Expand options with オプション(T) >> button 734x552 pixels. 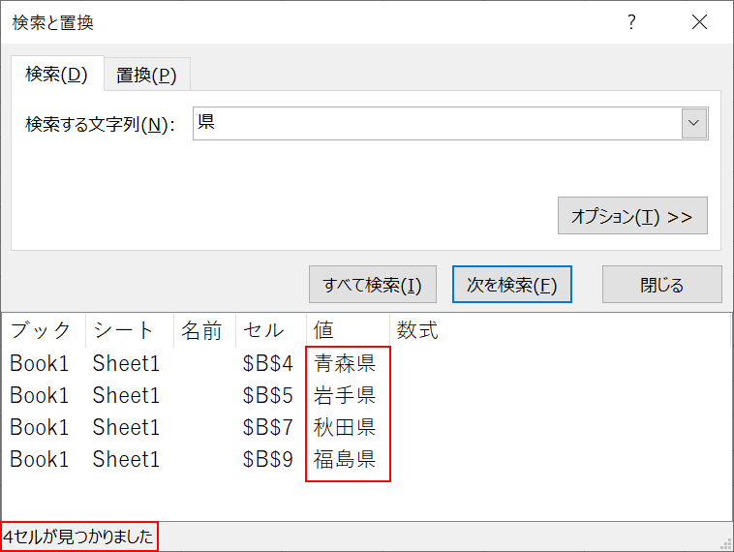coord(632,216)
